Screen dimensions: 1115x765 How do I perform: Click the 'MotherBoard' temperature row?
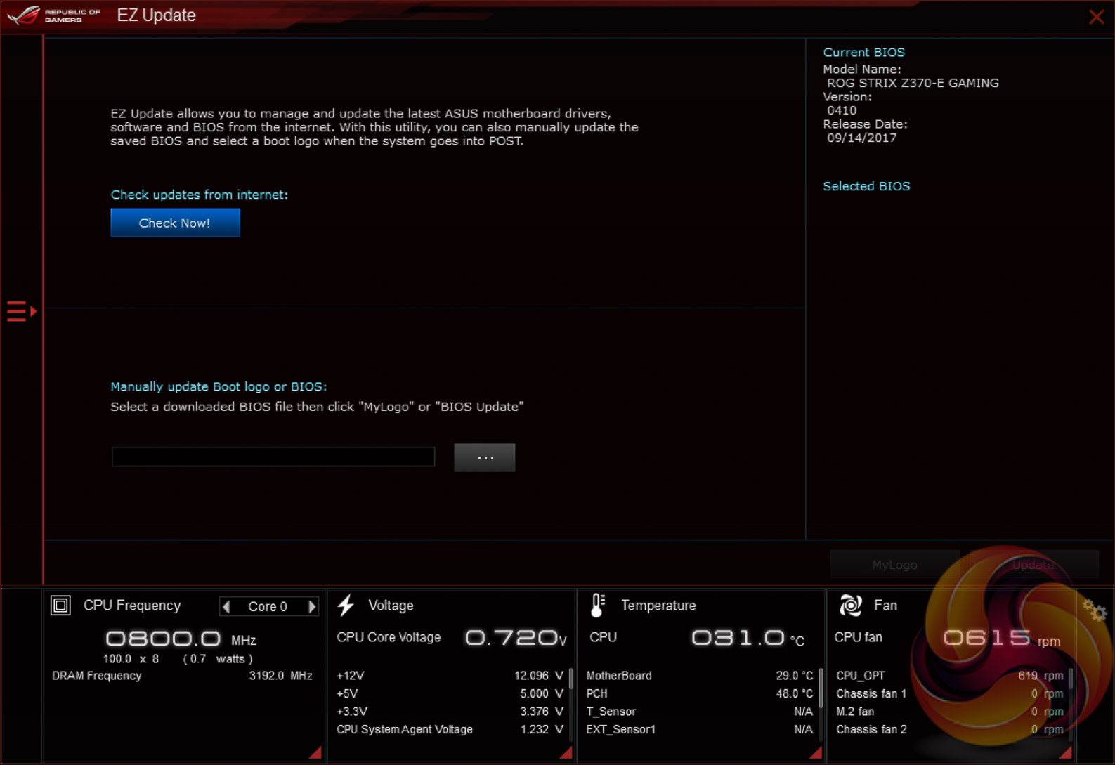pyautogui.click(x=700, y=676)
